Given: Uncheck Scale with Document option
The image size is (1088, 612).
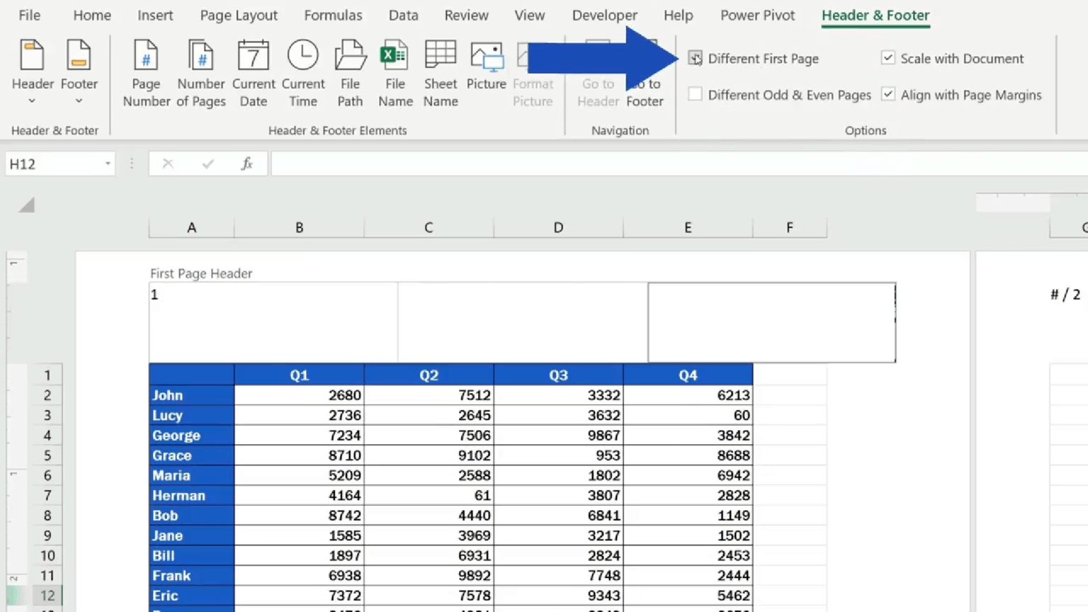Looking at the screenshot, I should point(888,58).
